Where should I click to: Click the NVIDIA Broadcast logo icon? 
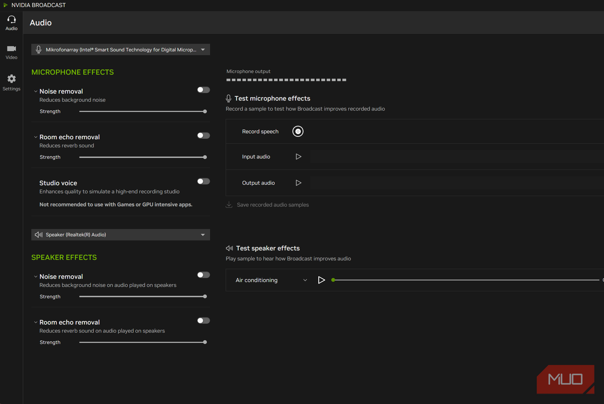(x=5, y=5)
